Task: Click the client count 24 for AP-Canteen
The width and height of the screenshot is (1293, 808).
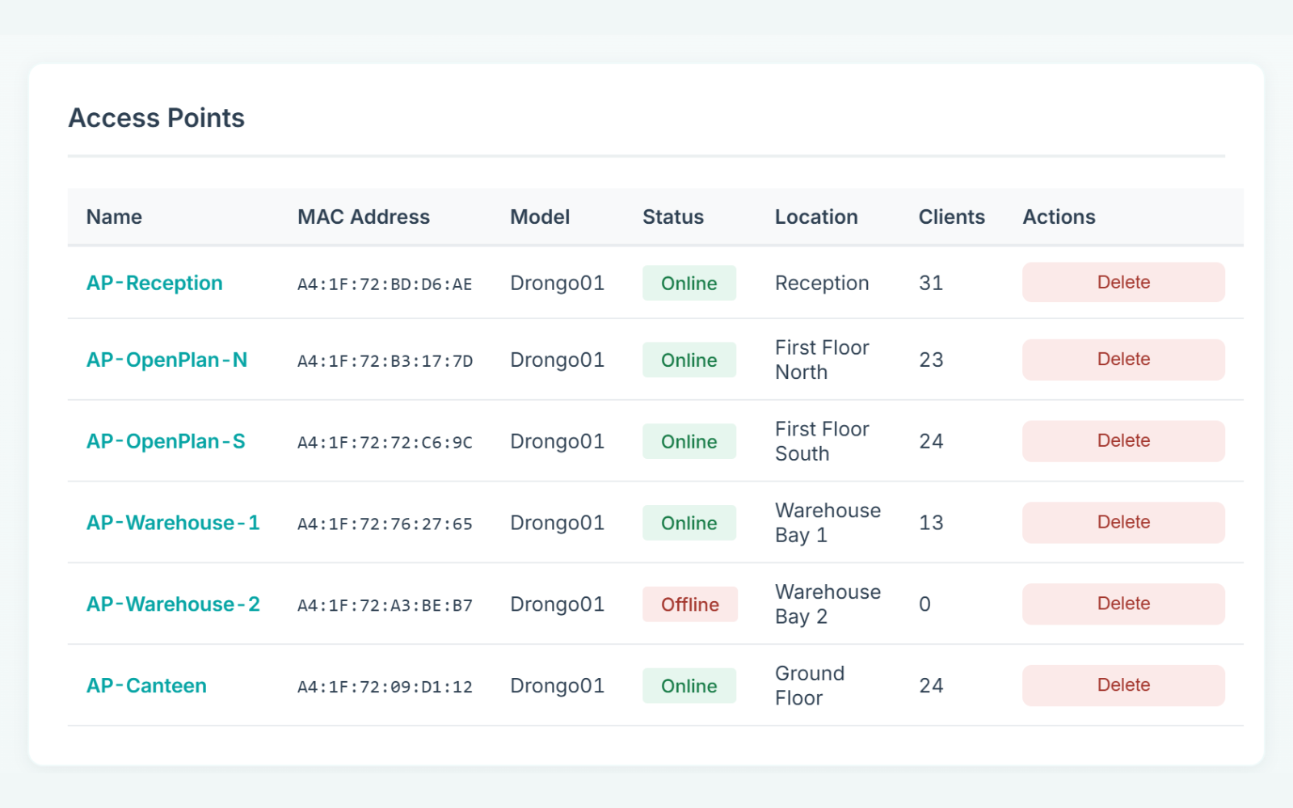Action: tap(931, 685)
